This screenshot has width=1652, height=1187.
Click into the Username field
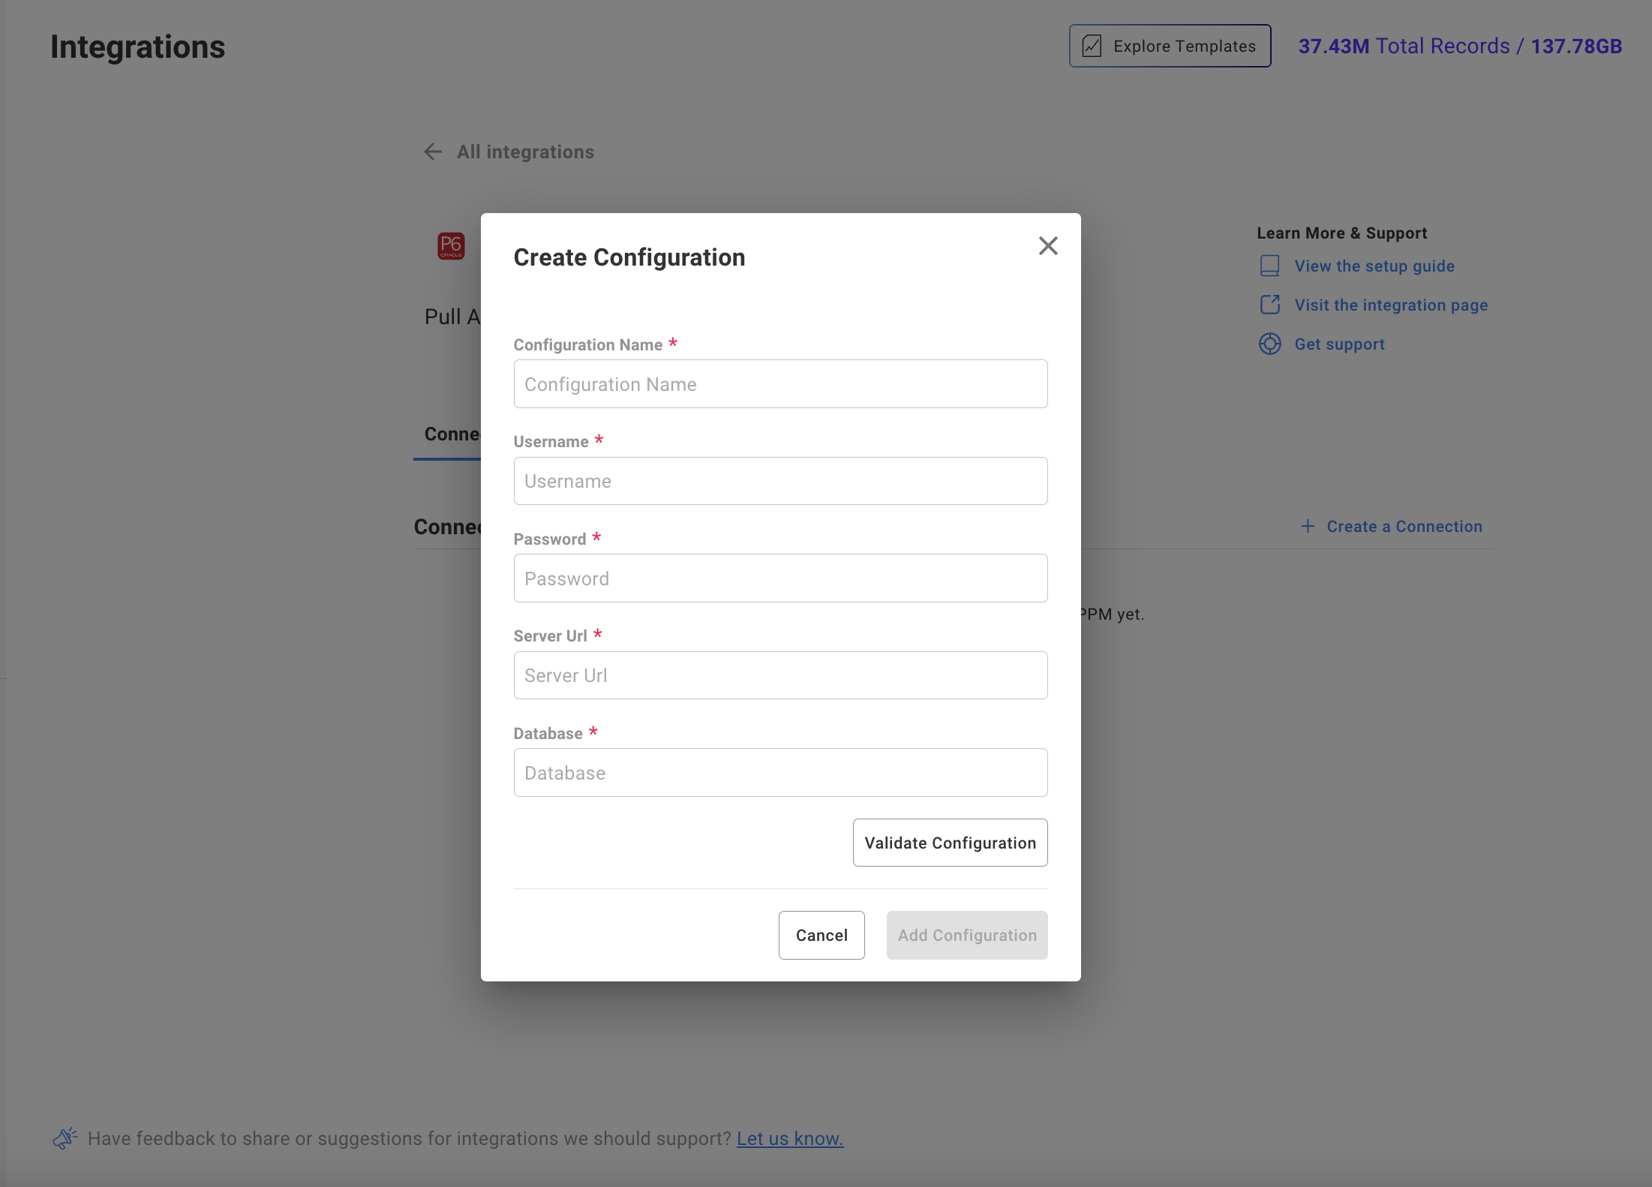pos(780,482)
